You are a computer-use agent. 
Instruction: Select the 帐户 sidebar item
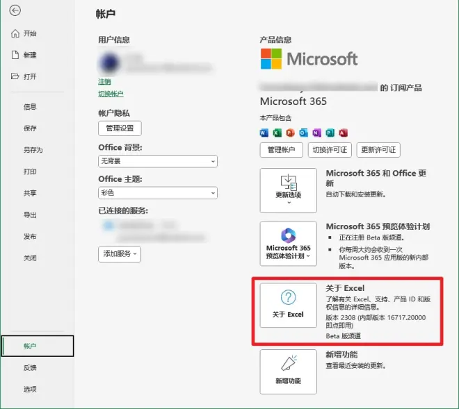click(38, 346)
